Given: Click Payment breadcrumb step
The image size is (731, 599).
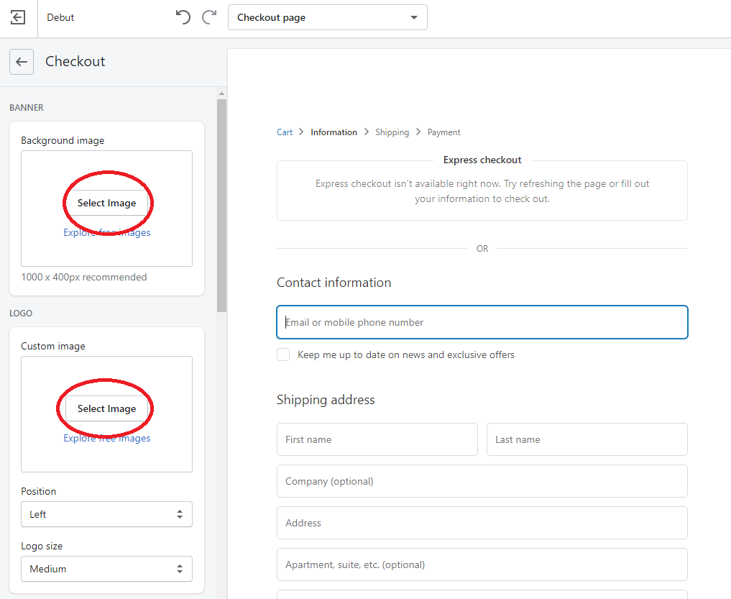Looking at the screenshot, I should [x=443, y=132].
